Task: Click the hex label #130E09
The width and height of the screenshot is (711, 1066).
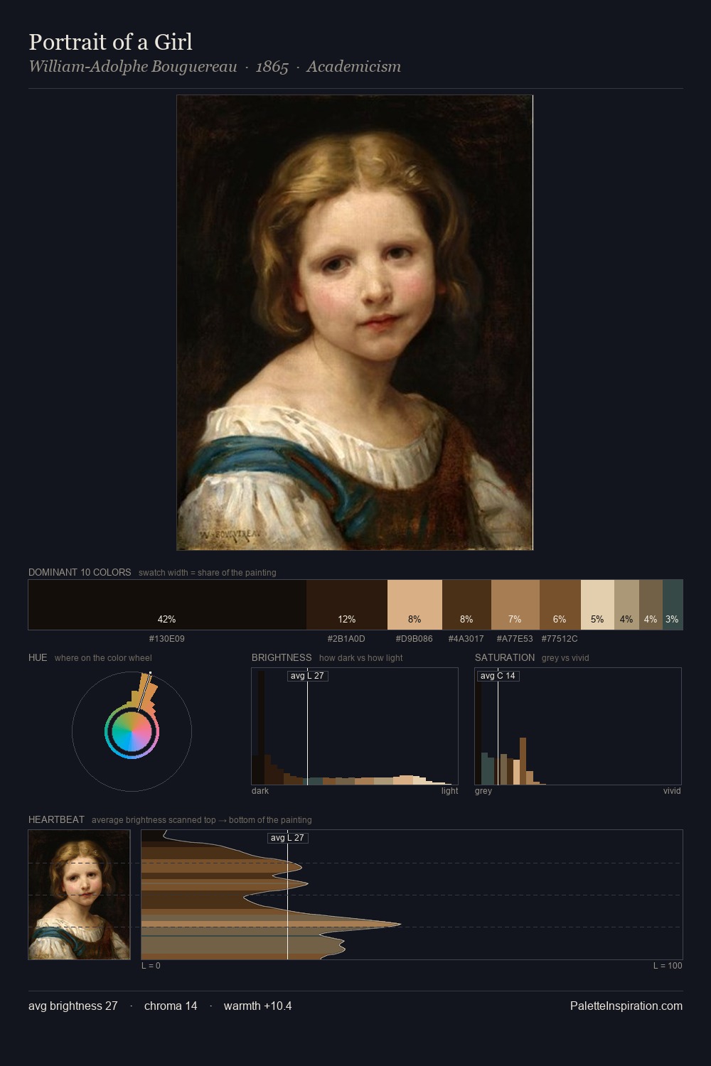Action: tap(166, 639)
